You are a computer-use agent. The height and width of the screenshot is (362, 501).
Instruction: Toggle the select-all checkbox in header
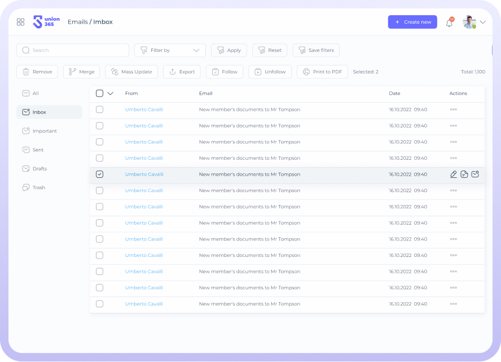coord(99,94)
